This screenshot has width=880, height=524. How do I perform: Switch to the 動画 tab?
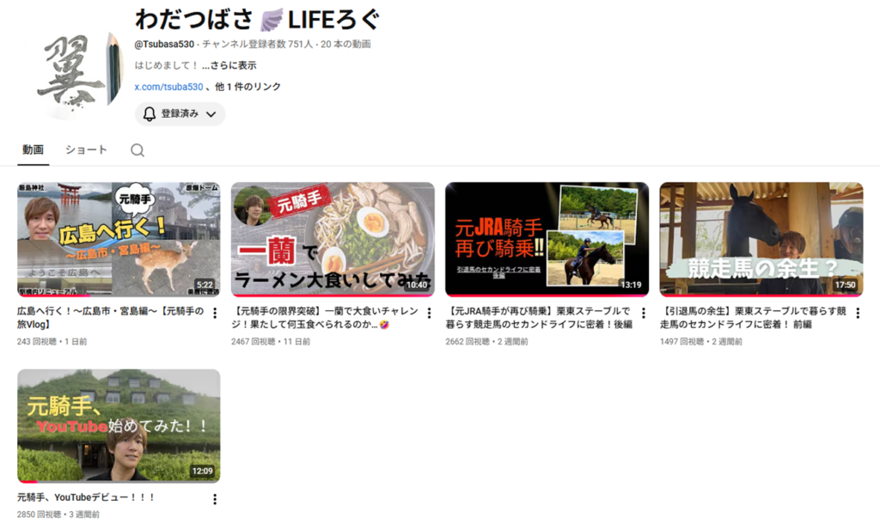[x=33, y=149]
